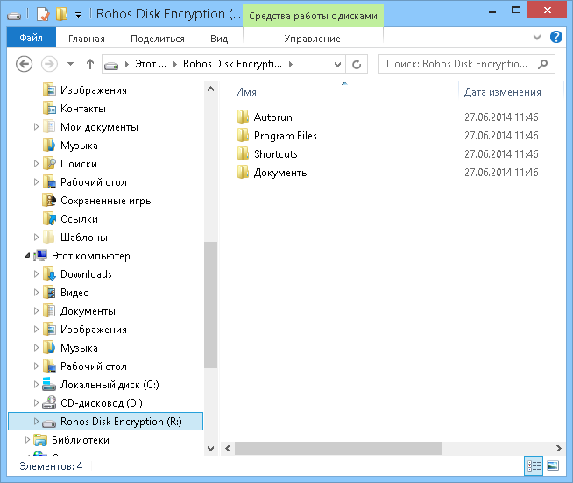Select Контакты in navigation tree
This screenshot has height=483, width=573.
coord(83,109)
